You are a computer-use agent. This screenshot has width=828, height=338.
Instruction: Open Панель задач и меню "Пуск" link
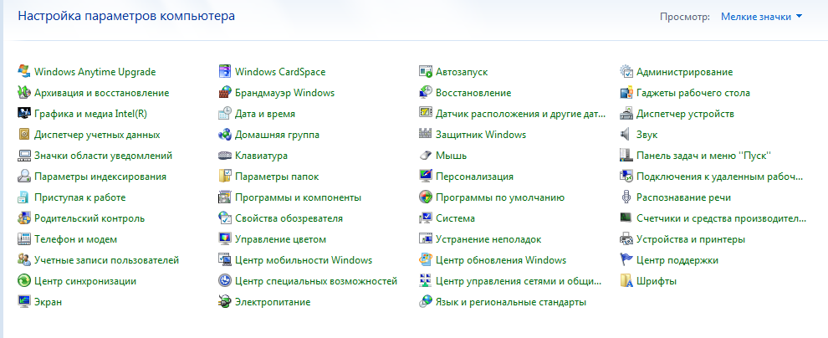click(704, 156)
